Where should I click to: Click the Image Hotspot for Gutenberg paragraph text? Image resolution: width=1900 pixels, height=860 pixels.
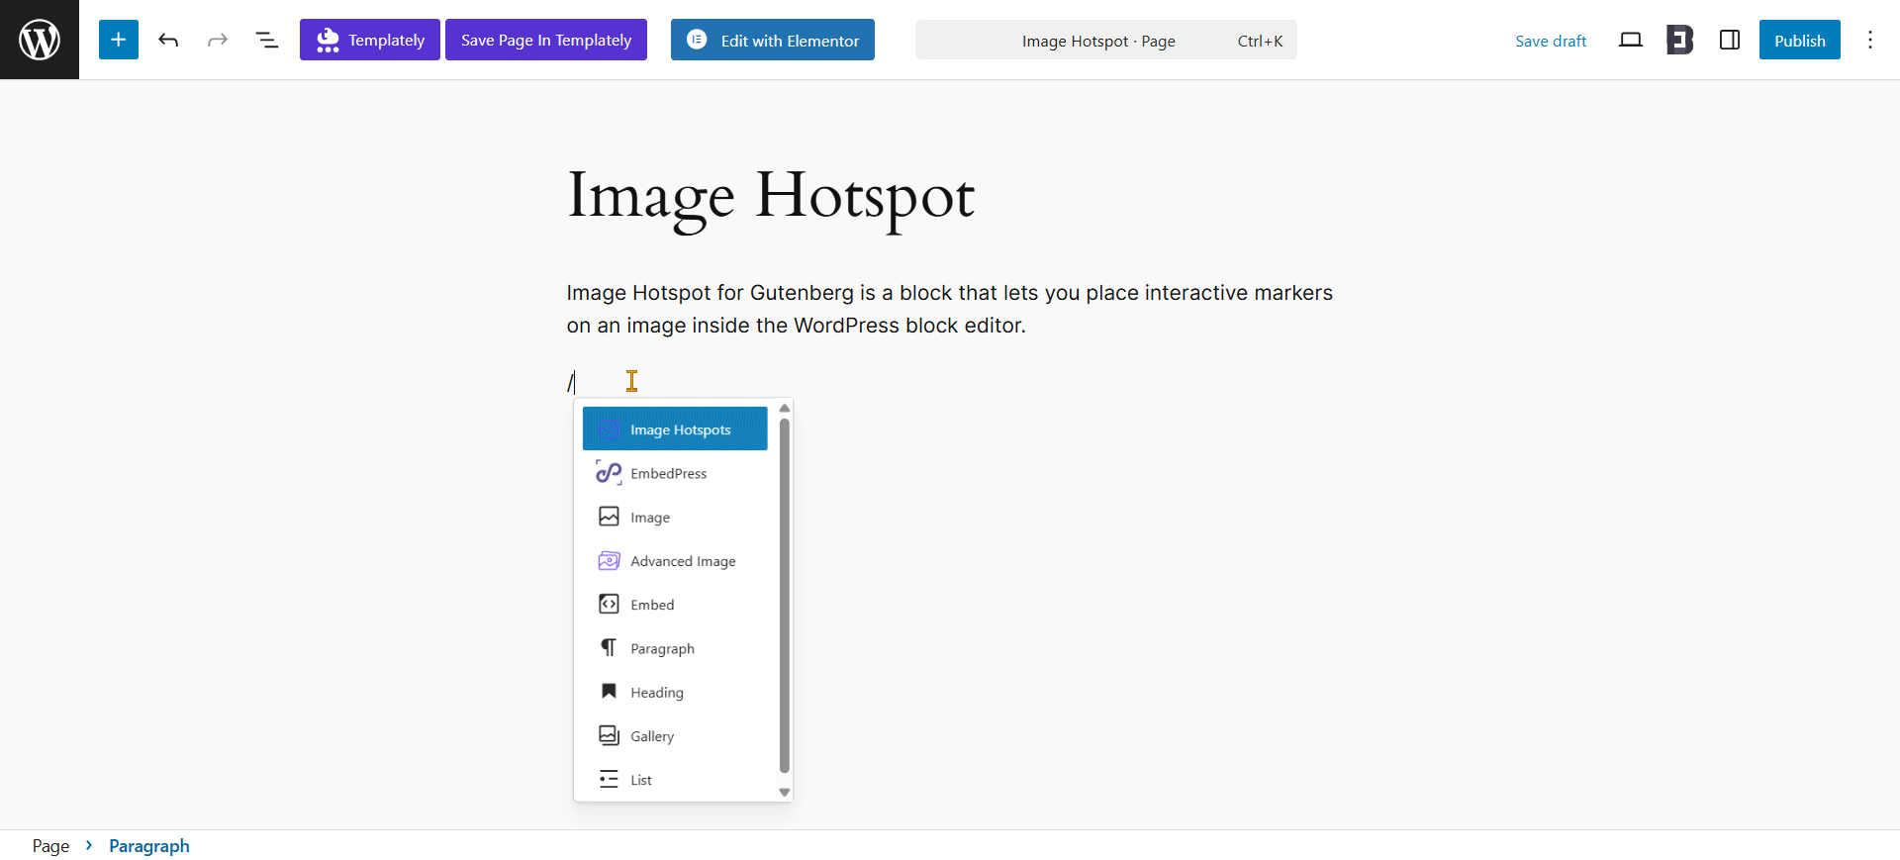click(x=950, y=309)
